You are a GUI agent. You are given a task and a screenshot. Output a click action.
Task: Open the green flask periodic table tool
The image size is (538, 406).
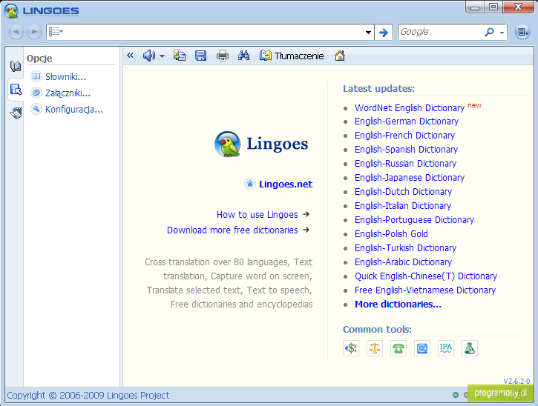(470, 348)
